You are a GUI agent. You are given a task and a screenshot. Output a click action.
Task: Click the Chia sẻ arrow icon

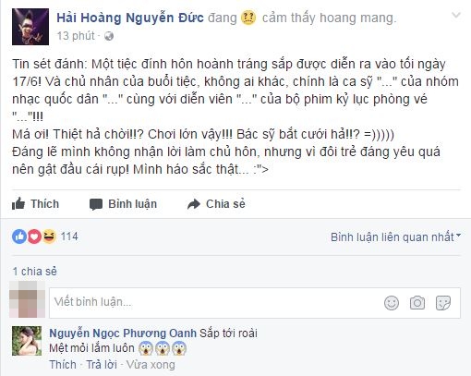(194, 204)
